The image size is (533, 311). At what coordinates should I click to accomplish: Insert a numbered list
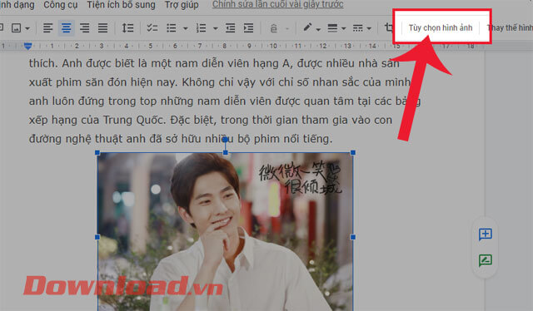201,27
